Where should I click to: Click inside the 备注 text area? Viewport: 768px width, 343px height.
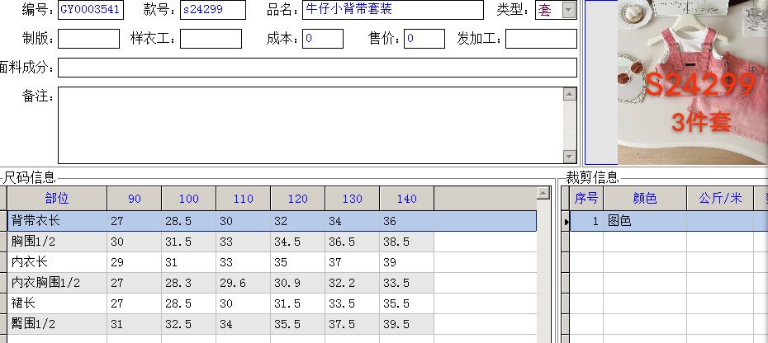pos(311,125)
